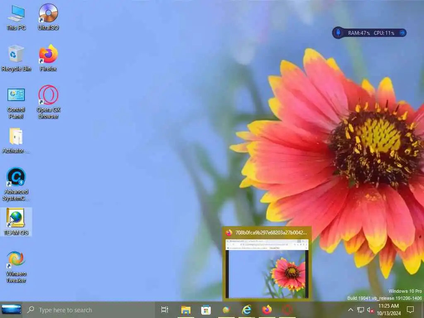The image size is (424, 318).
Task: Click the Start button in taskbar
Action: coord(11,310)
